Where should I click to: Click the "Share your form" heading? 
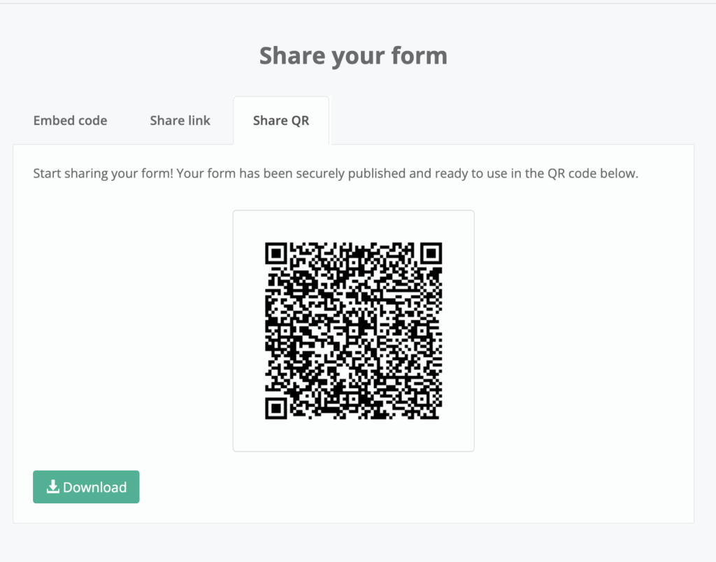pyautogui.click(x=353, y=56)
